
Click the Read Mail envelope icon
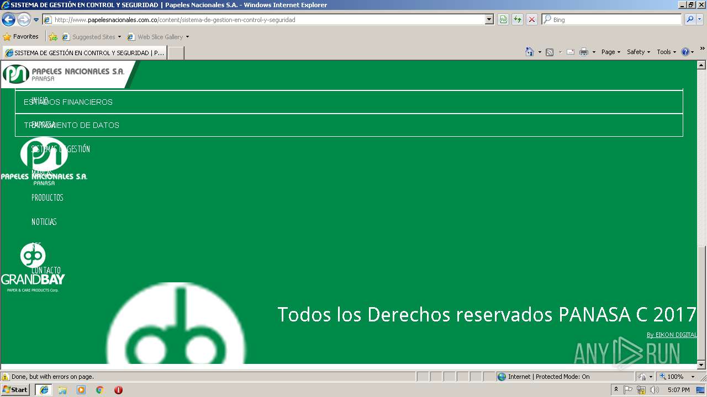pyautogui.click(x=571, y=52)
